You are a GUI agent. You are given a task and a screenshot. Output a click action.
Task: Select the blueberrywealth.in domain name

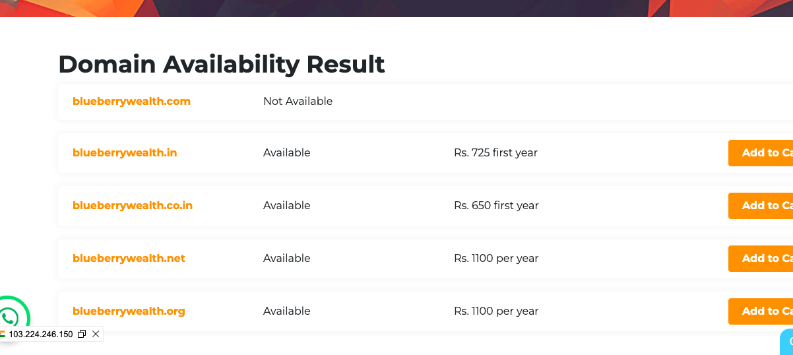pyautogui.click(x=125, y=152)
